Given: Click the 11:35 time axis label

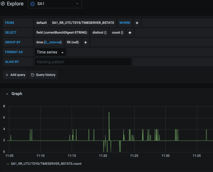Looking at the screenshot, I should coord(197,156).
